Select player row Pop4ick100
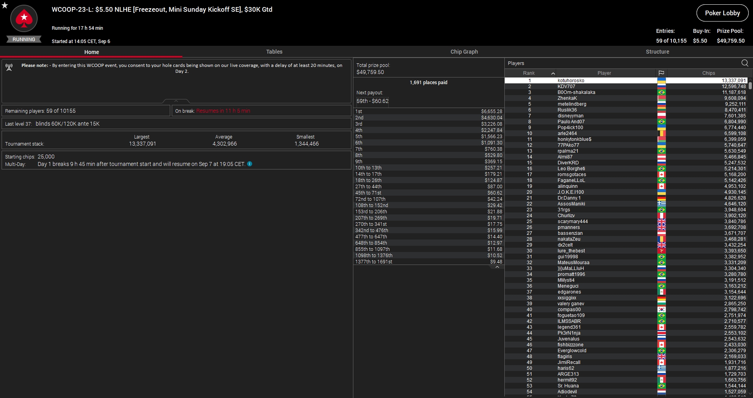This screenshot has width=753, height=398. [x=626, y=128]
